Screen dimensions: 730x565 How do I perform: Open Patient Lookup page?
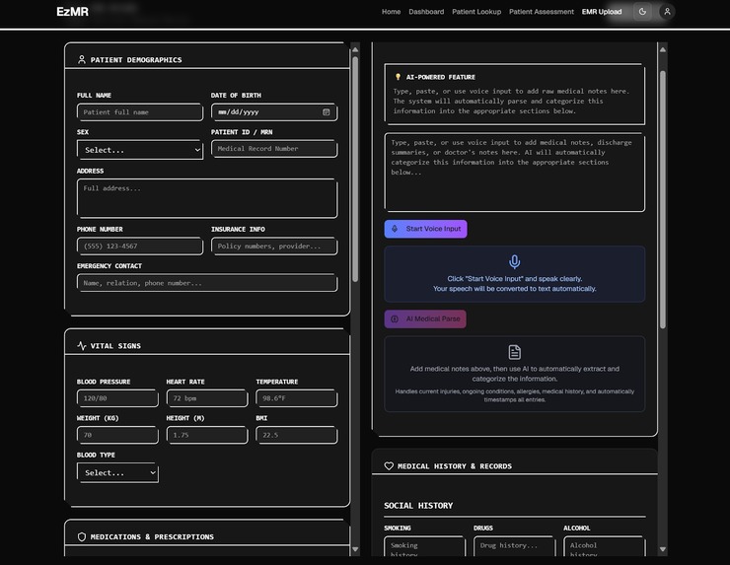coord(476,12)
